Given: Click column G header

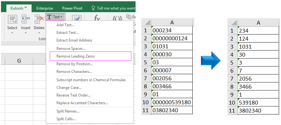Looking at the screenshot, I should [x=19, y=61].
